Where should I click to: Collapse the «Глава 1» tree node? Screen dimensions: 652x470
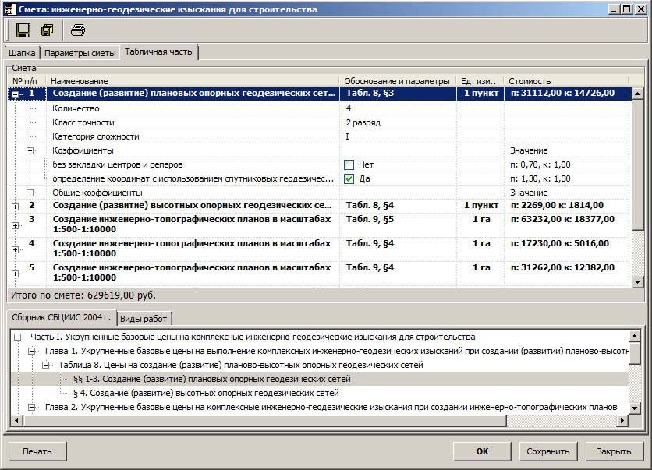(32, 352)
